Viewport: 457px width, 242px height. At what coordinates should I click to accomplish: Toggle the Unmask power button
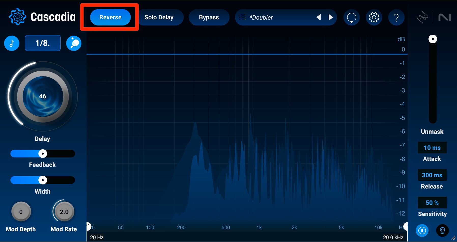pos(422,231)
